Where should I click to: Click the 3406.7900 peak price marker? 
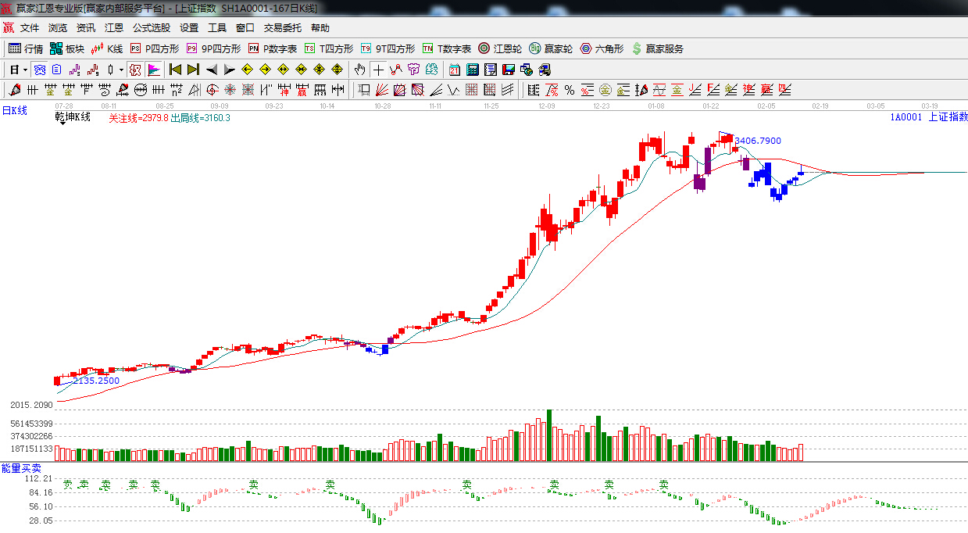(757, 141)
